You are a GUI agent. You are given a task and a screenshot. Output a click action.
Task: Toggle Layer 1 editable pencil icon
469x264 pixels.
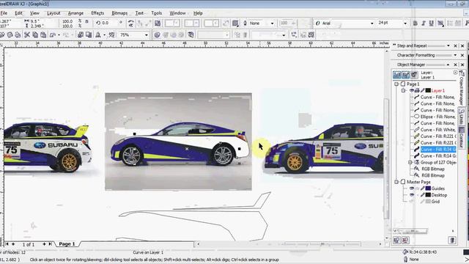[x=422, y=90]
